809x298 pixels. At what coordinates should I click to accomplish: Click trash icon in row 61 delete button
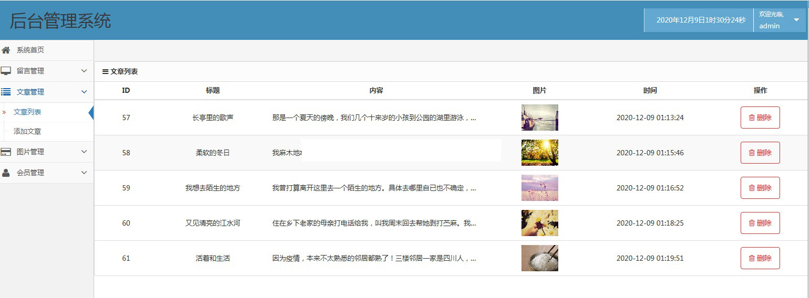point(752,258)
